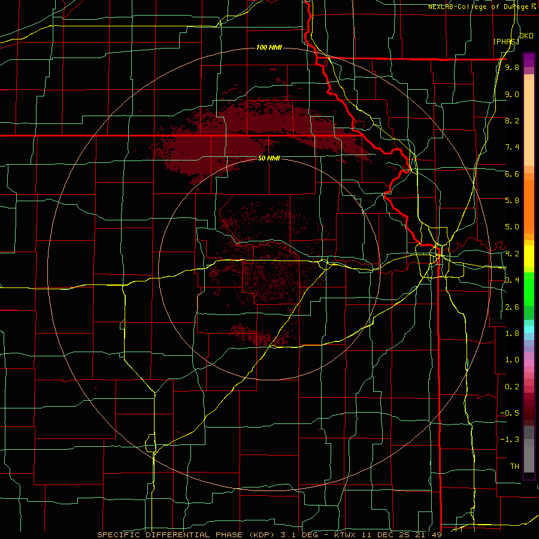Viewport: 539px width, 539px height.
Task: Click the 4.2 value on the color scale
Action: coord(512,254)
